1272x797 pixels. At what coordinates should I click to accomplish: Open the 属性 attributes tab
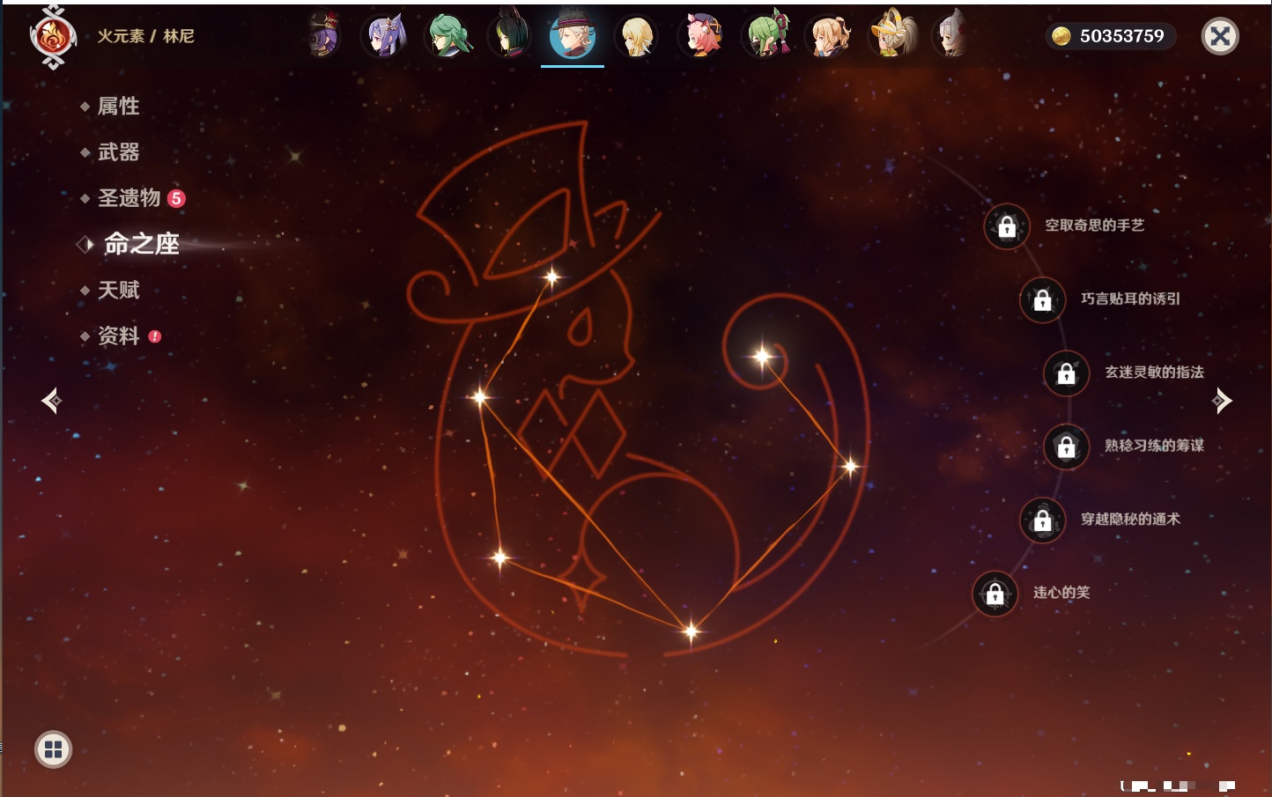(x=118, y=107)
